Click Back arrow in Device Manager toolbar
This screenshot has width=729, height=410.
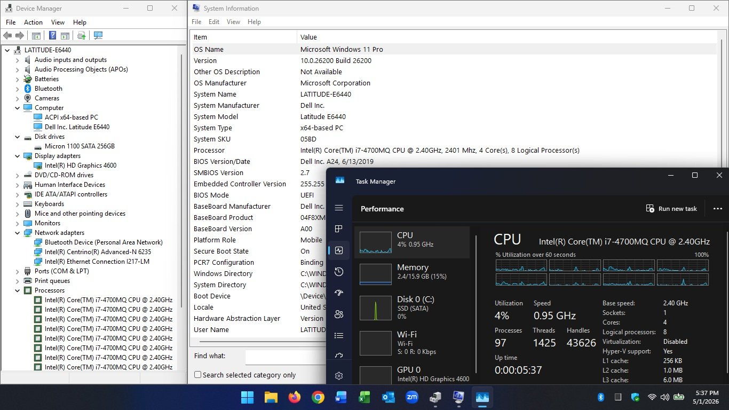7,36
